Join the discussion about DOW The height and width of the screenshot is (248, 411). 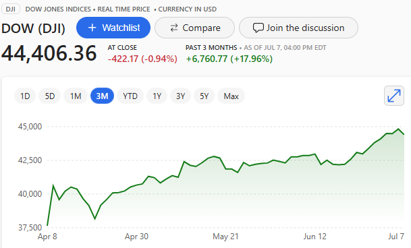[x=298, y=28]
